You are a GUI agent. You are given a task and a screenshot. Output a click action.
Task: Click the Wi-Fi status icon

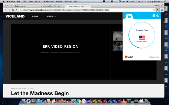pyautogui.click(x=120, y=1)
